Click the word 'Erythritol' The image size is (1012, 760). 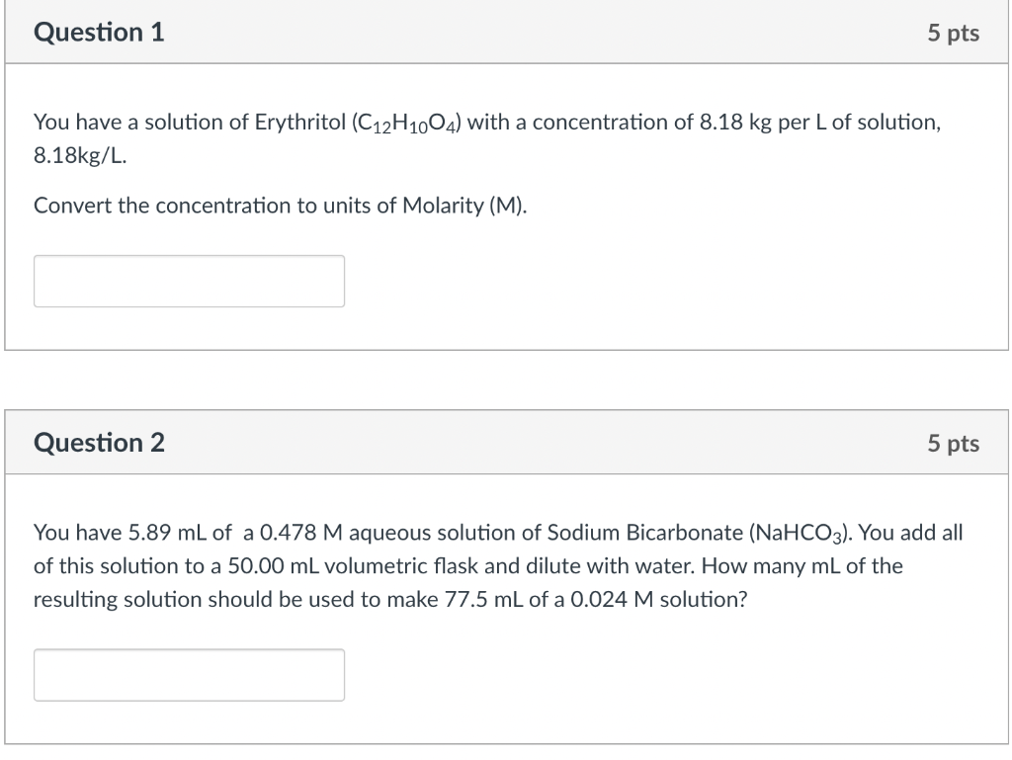pos(300,122)
